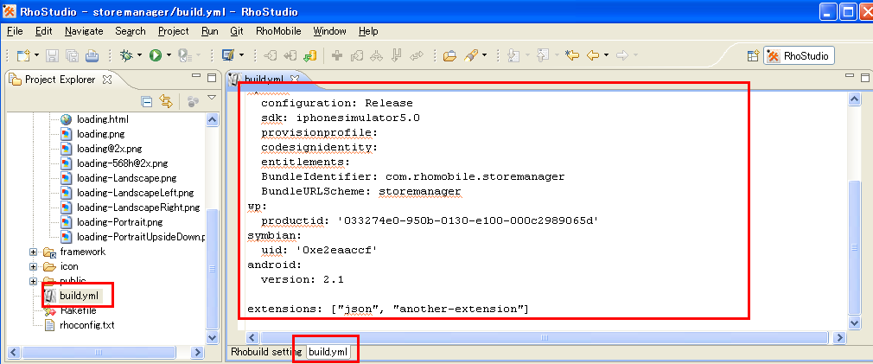Click the Debug bug icon

[x=126, y=55]
